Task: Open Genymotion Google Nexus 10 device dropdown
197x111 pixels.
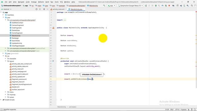Action: 130,6
